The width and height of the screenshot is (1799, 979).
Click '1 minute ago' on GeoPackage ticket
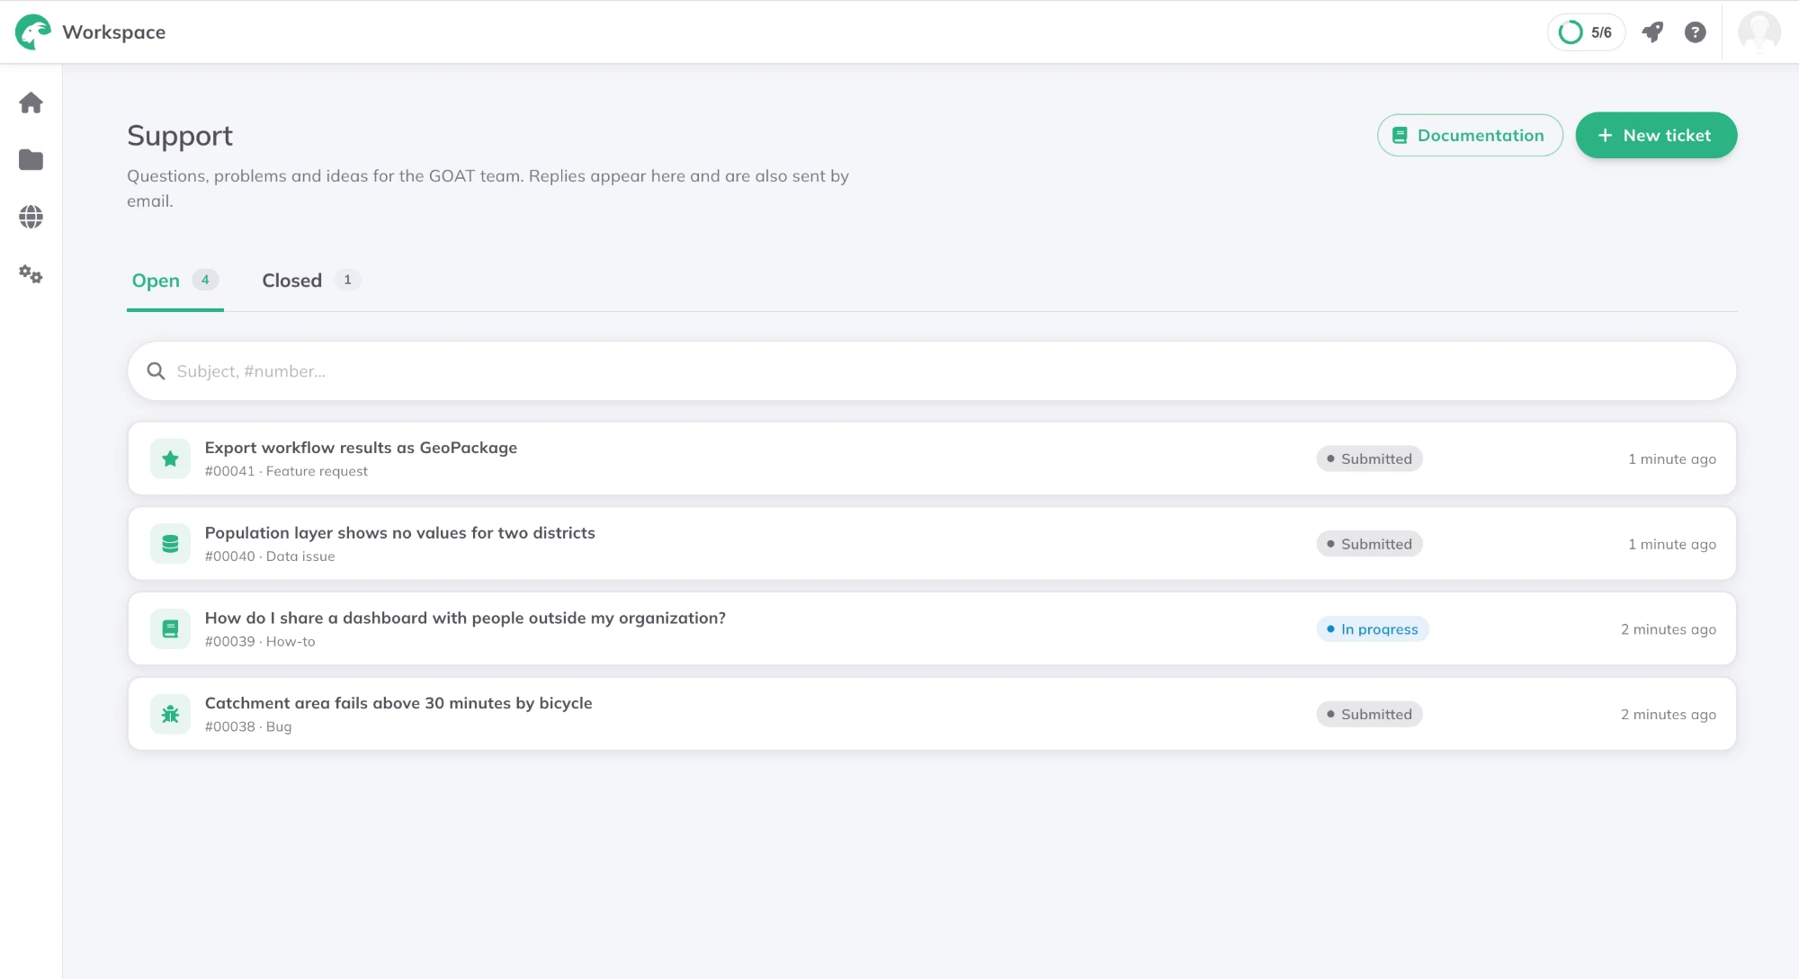pyautogui.click(x=1672, y=459)
